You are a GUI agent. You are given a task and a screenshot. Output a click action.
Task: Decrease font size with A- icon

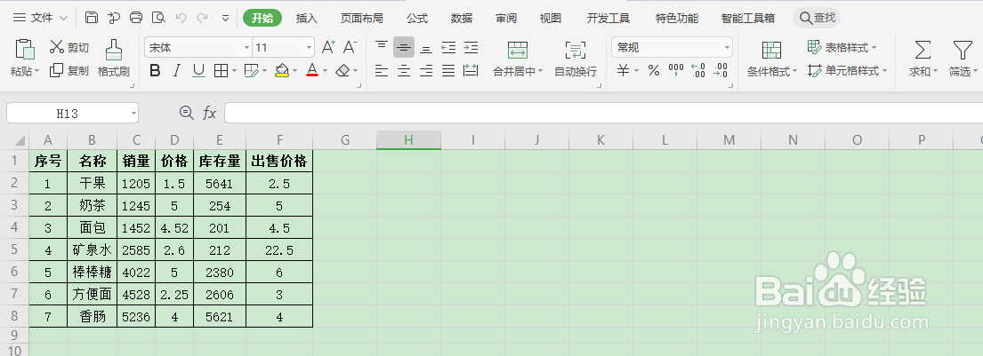click(350, 48)
